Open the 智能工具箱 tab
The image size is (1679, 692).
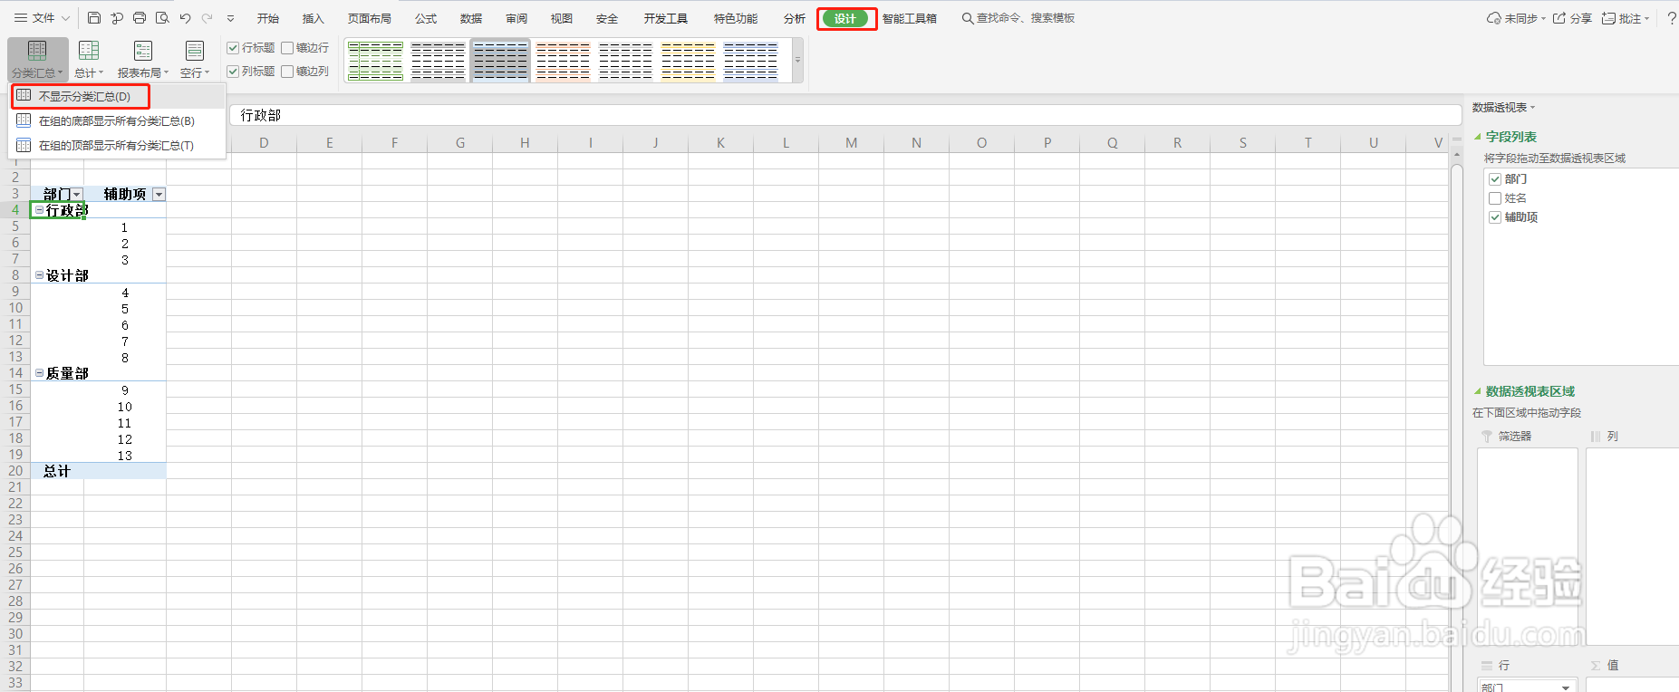coord(910,18)
